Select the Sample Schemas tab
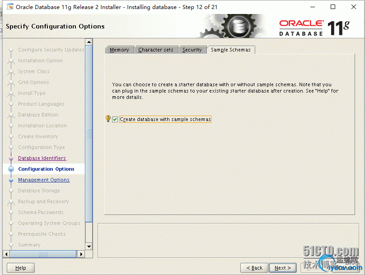Screen dimensions: 365x275 (x=231, y=50)
